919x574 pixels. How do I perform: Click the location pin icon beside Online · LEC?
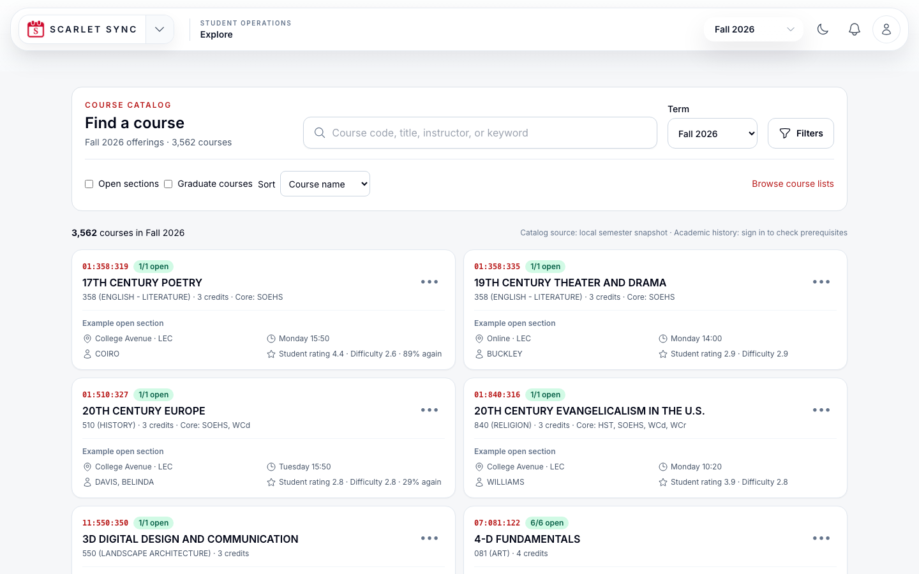[x=479, y=339]
